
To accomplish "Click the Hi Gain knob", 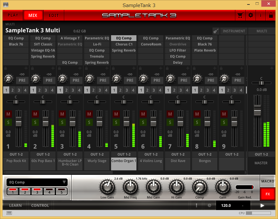I will 177,187.
